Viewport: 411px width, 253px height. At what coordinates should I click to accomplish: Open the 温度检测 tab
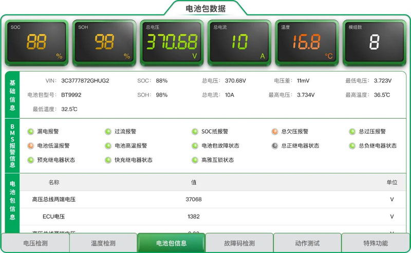(x=103, y=243)
